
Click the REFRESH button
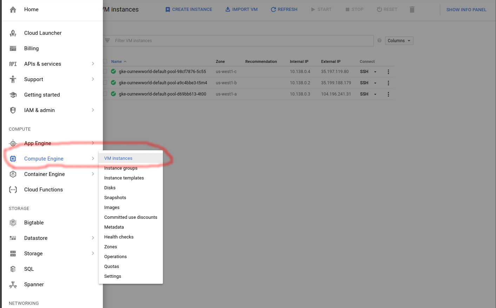[x=284, y=9]
